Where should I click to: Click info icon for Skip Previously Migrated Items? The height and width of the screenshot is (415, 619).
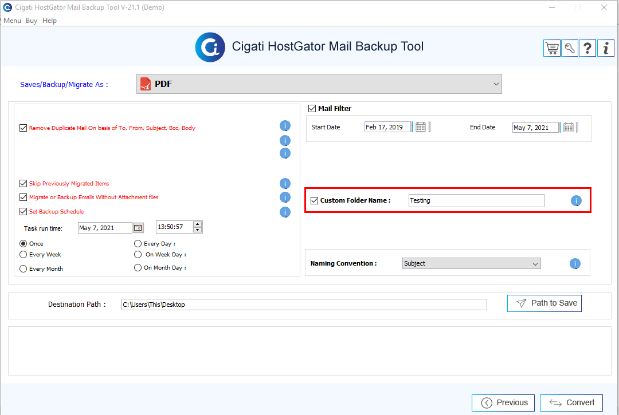[285, 183]
